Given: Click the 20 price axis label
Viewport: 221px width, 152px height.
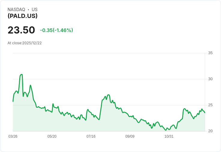Looking at the screenshot, I should coord(210,131).
